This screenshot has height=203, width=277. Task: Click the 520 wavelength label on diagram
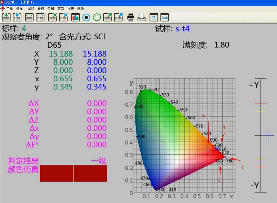pos(155,89)
